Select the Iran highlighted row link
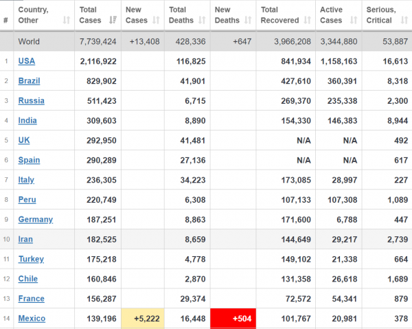 coord(25,240)
